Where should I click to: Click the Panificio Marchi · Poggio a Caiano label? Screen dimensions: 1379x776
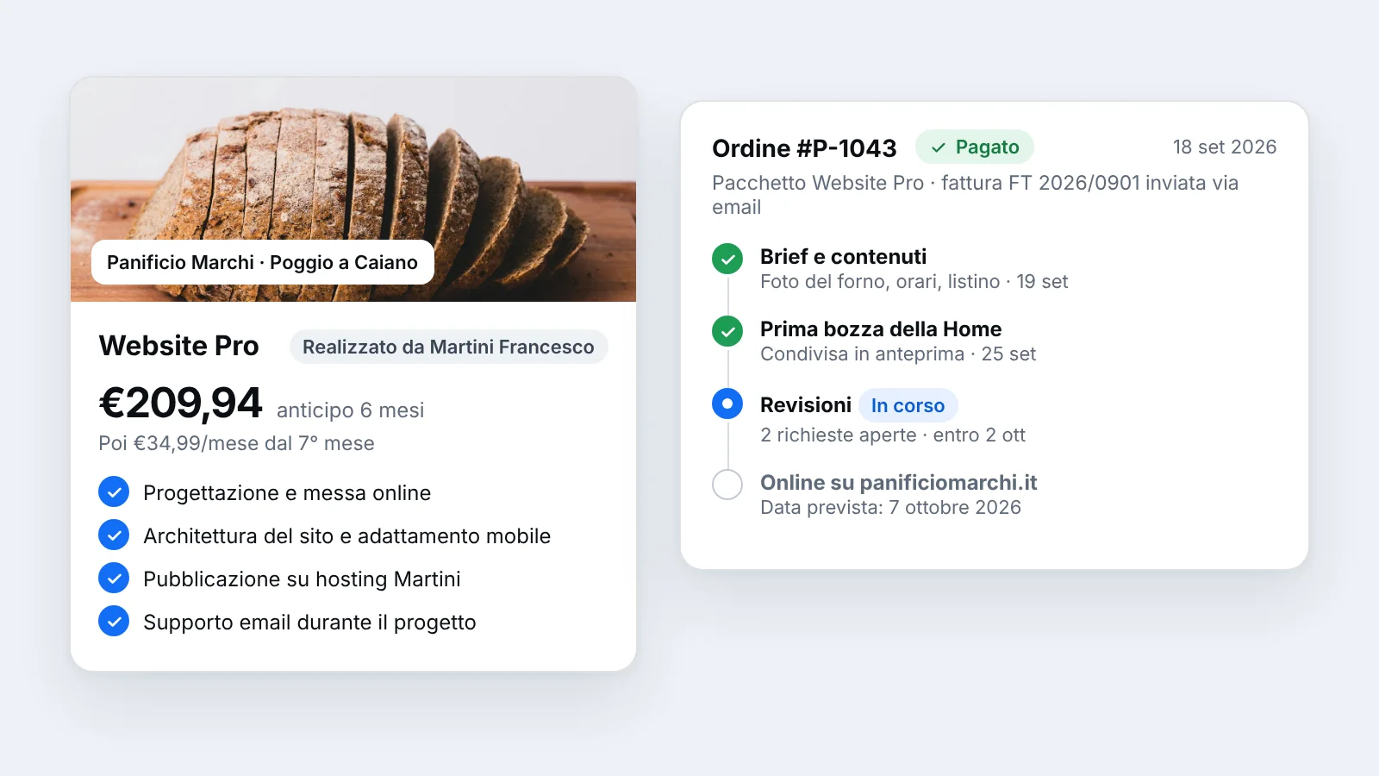click(x=262, y=262)
